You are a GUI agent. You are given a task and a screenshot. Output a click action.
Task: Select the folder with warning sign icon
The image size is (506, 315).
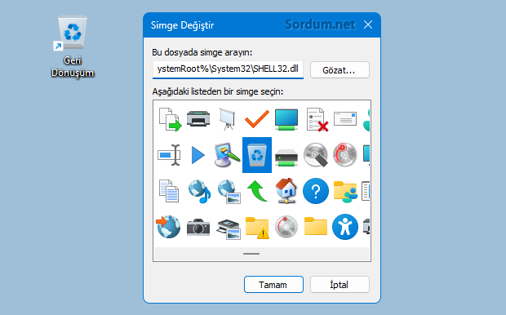257,228
